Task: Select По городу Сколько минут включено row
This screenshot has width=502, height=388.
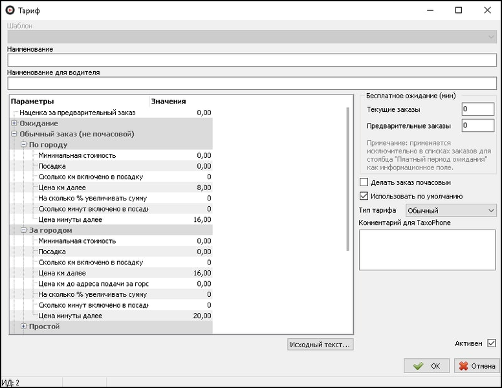Action: tap(111, 209)
